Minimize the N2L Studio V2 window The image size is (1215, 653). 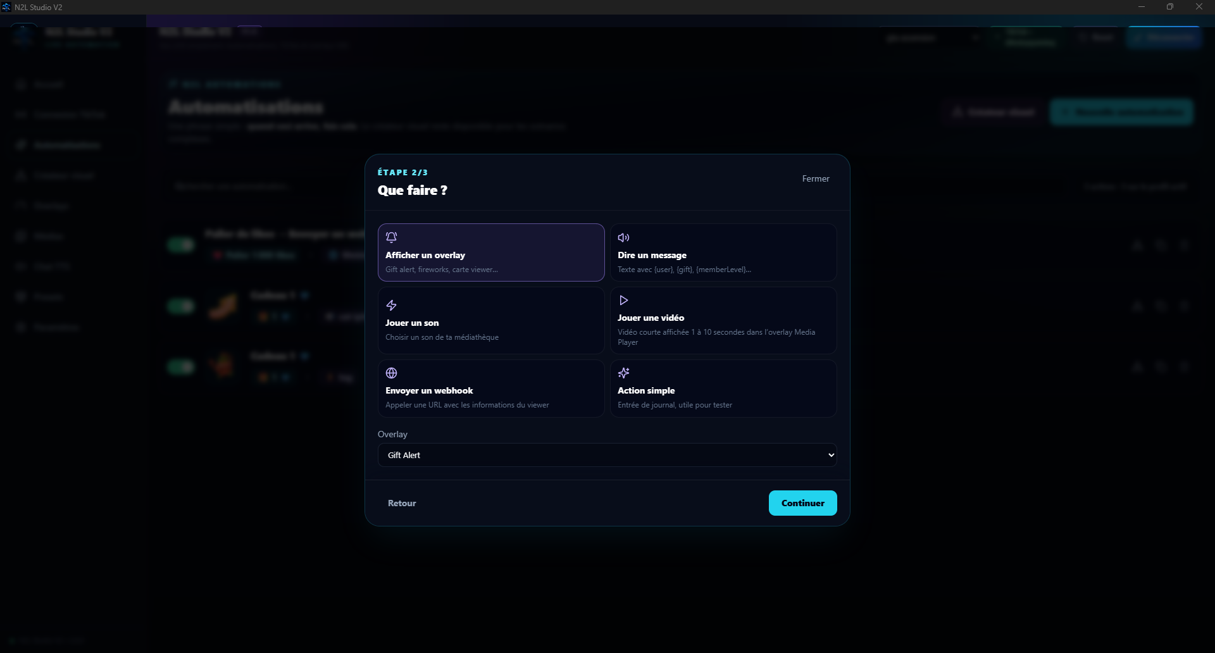(x=1142, y=7)
